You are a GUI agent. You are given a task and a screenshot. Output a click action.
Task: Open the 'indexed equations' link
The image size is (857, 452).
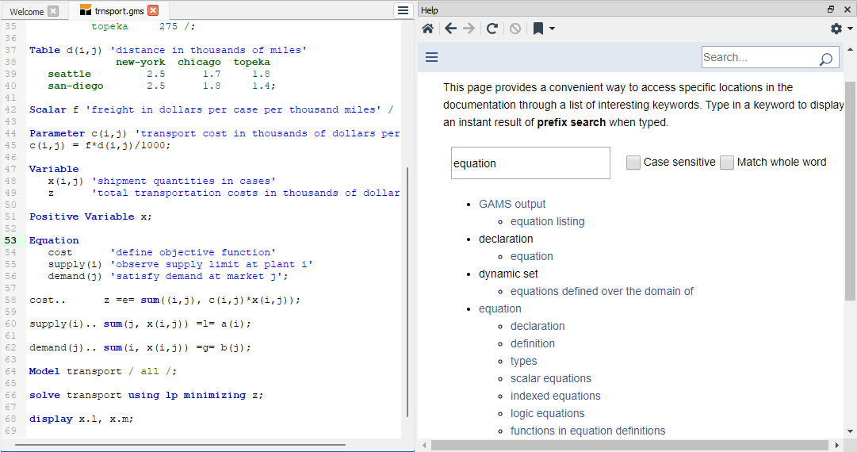pyautogui.click(x=555, y=396)
